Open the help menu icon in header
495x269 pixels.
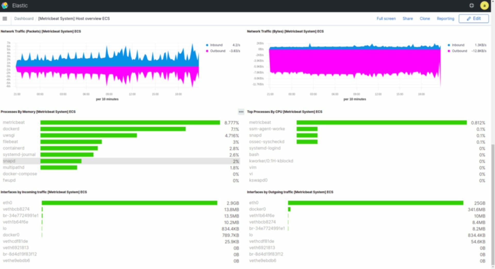[472, 5]
